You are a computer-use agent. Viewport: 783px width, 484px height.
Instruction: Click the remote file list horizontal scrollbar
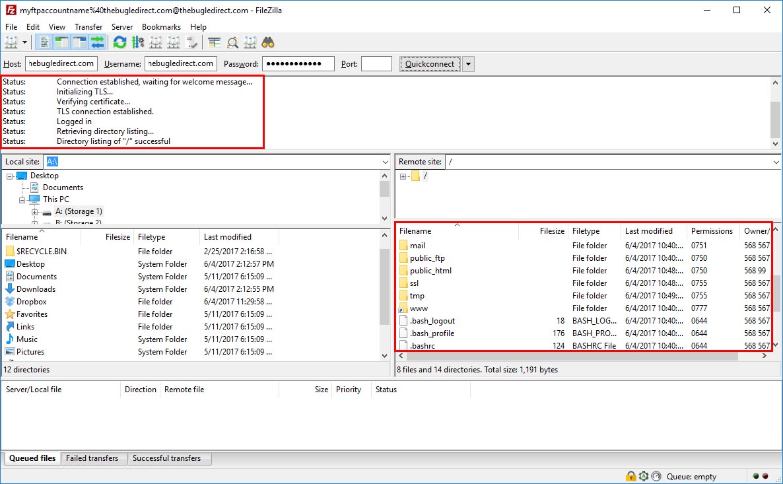coord(568,356)
